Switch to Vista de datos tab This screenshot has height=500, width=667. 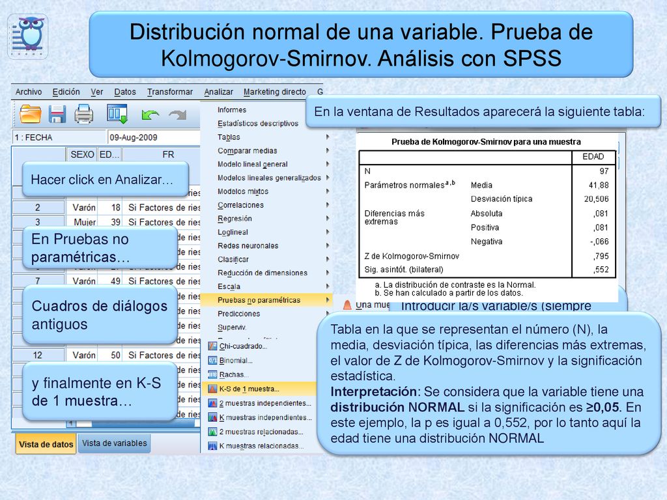[46, 444]
